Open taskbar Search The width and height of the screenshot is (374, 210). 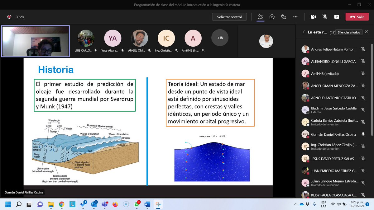click(x=18, y=204)
